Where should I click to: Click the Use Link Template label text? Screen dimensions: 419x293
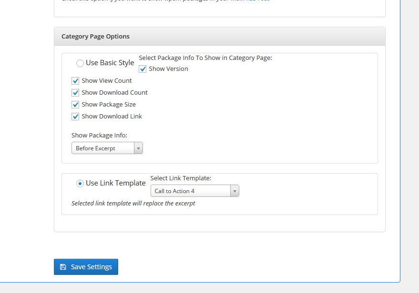[x=116, y=183]
